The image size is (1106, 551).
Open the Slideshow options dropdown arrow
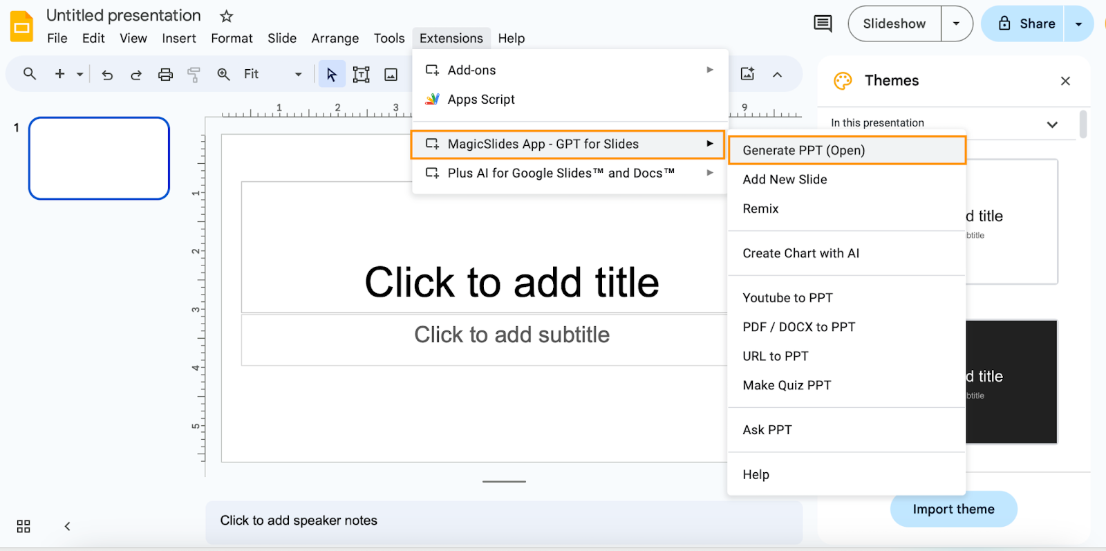pyautogui.click(x=957, y=24)
